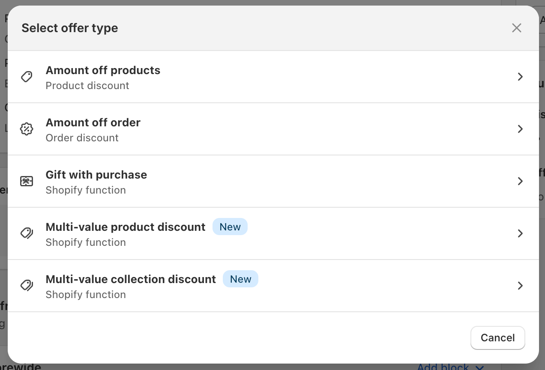Screen dimensions: 545x370
Task: Click the tags icon beside Multi-value collection discount
Action: pos(27,286)
